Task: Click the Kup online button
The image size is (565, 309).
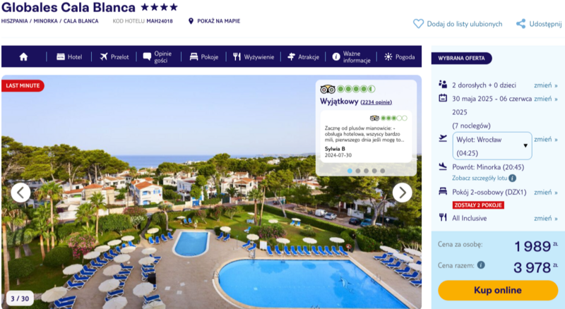Action: (x=498, y=290)
